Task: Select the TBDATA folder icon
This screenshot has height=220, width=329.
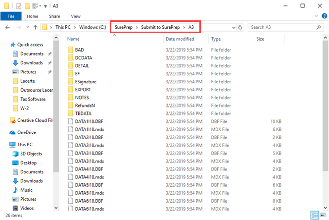Action: [71, 113]
